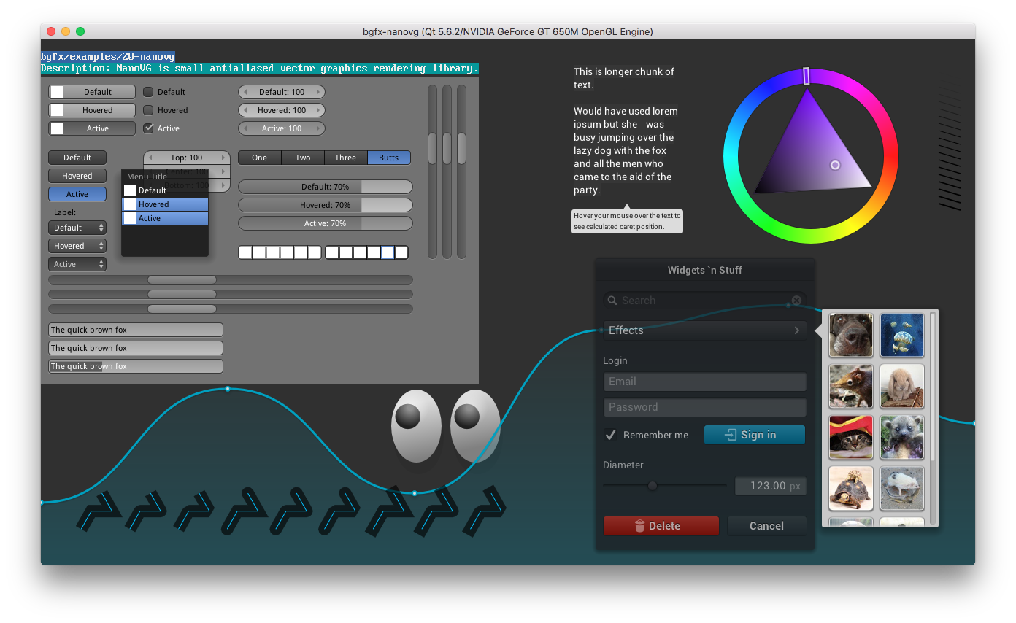Click the Diameter slider knob
1016x623 pixels.
pyautogui.click(x=653, y=486)
